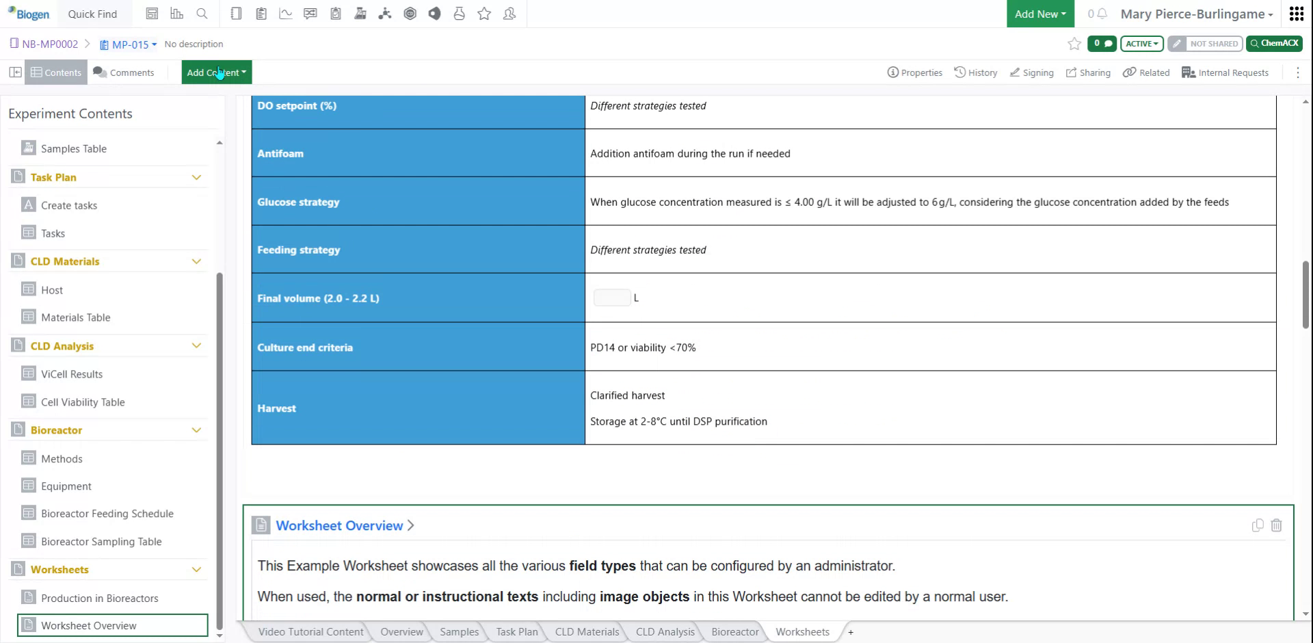Open the CLD Analysis tab at the bottom
This screenshot has width=1313, height=643.
(664, 632)
